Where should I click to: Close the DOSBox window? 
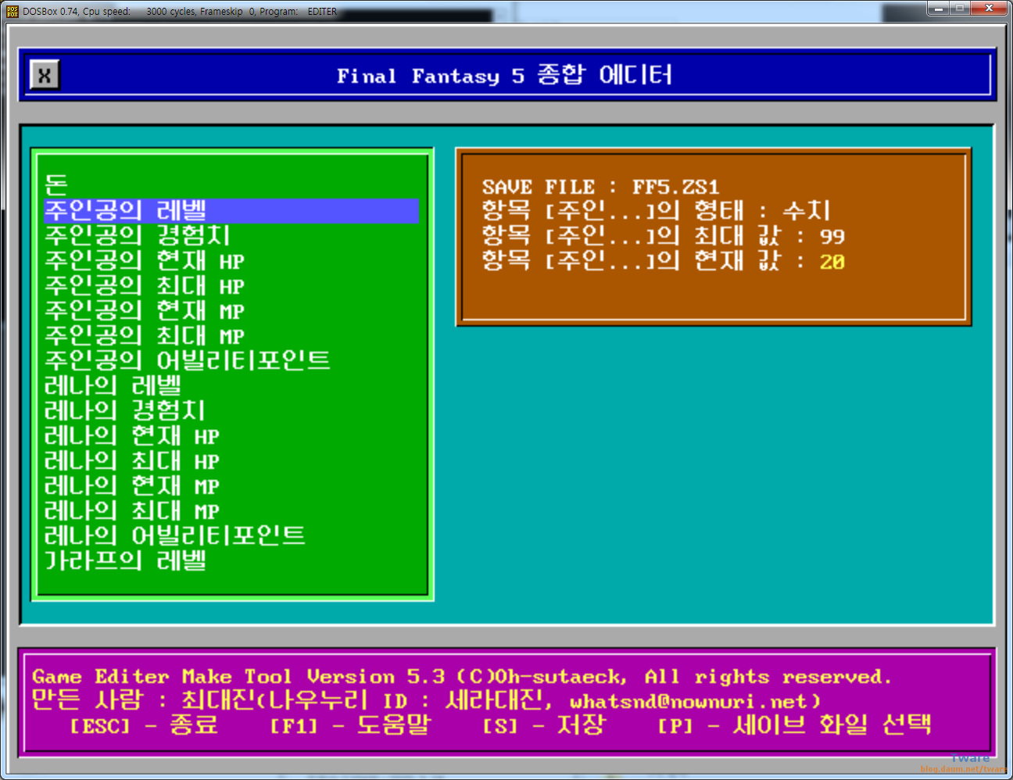coord(989,8)
